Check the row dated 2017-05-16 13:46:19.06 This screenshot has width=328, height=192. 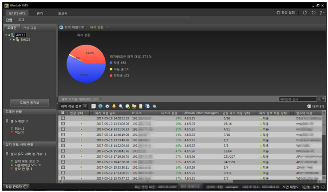pos(63,134)
